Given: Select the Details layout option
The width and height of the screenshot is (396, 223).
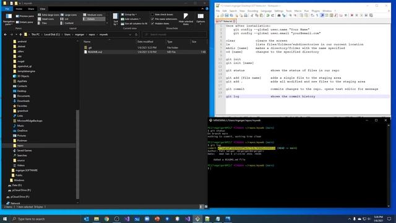Looking at the screenshot, I should point(94,19).
